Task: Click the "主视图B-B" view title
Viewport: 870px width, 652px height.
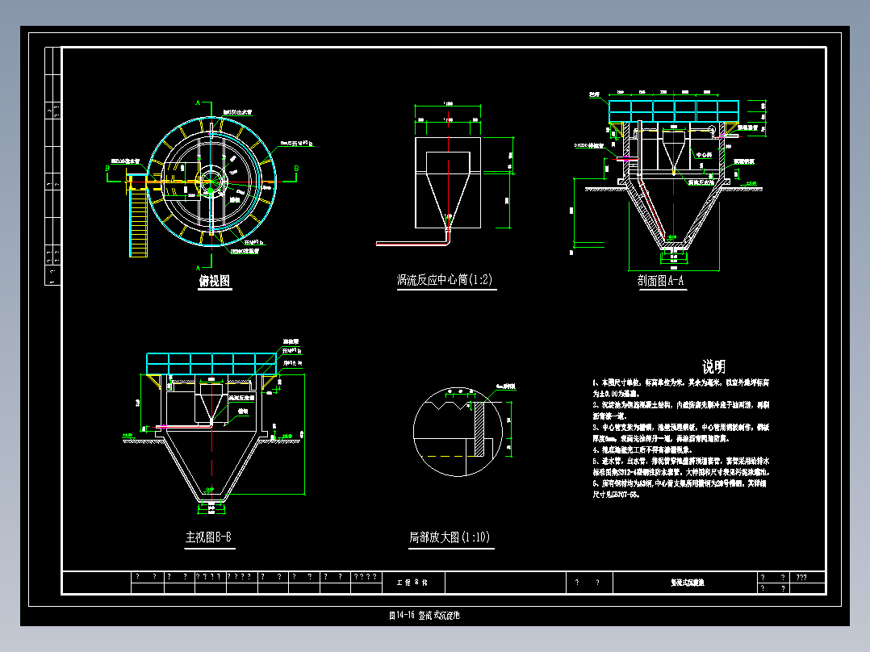Action: 208,537
